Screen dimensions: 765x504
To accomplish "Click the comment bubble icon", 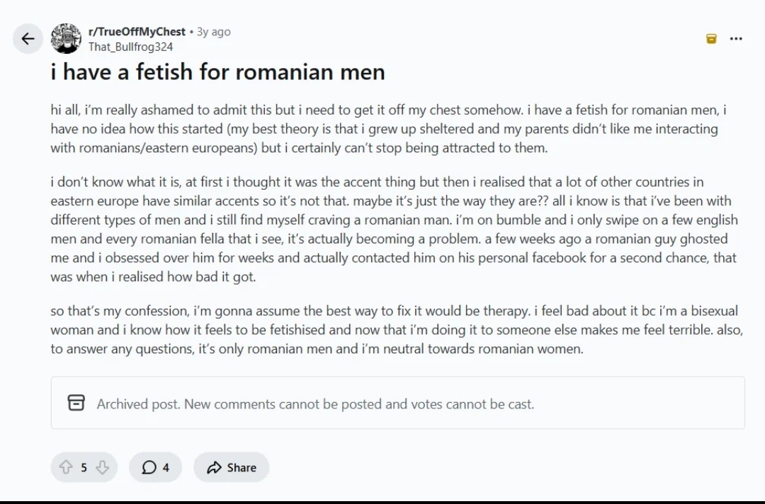I will [x=149, y=467].
